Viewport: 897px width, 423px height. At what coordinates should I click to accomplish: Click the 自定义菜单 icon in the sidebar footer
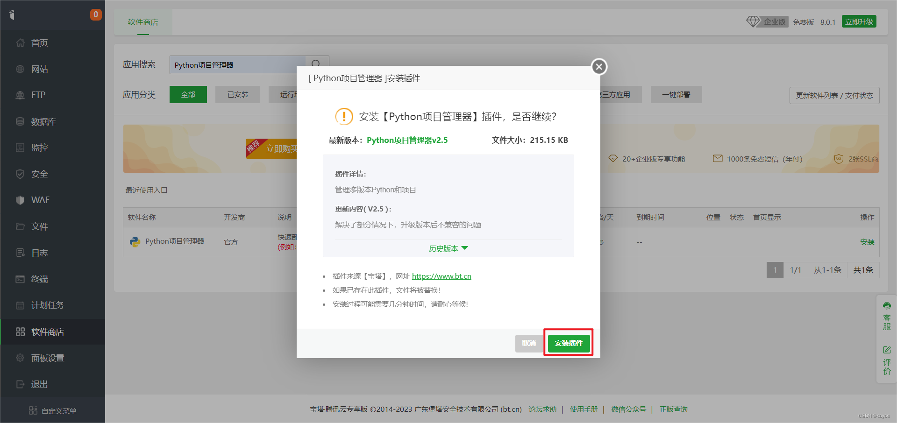pos(33,410)
